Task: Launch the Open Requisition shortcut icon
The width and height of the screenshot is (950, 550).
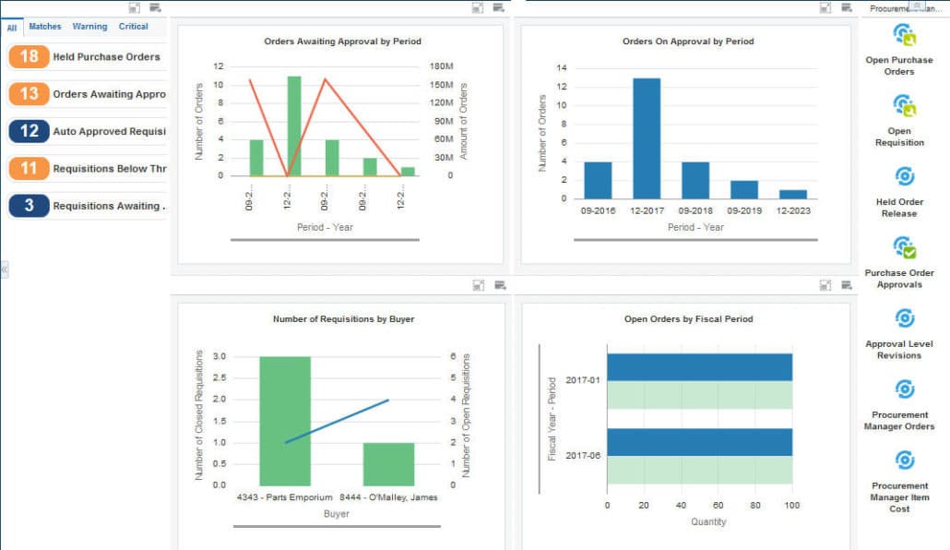Action: 904,106
